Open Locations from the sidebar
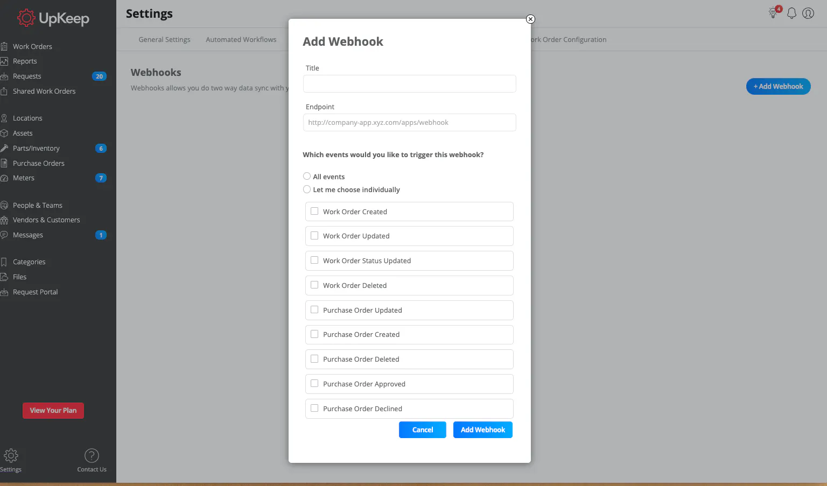 tap(27, 117)
